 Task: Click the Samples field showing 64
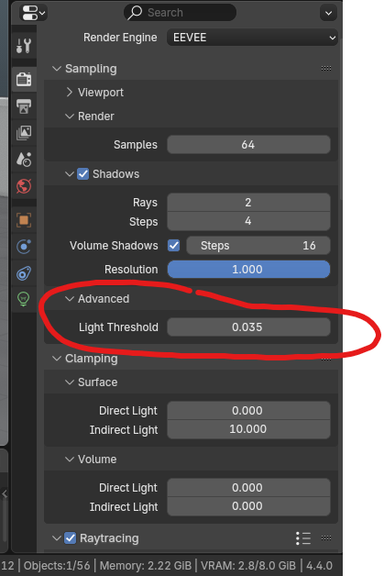248,145
